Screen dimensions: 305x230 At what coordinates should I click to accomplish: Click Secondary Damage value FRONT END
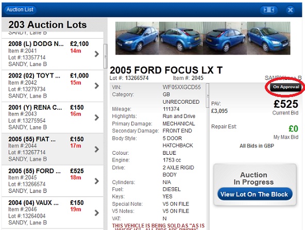coord(177,130)
